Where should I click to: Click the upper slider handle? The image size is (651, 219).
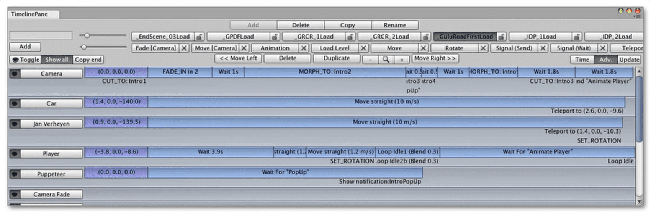pyautogui.click(x=87, y=35)
